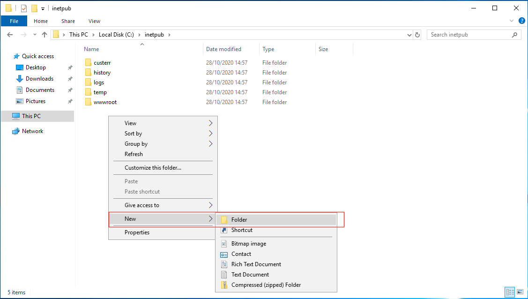Switch to Details view icon in status bar

510,292
